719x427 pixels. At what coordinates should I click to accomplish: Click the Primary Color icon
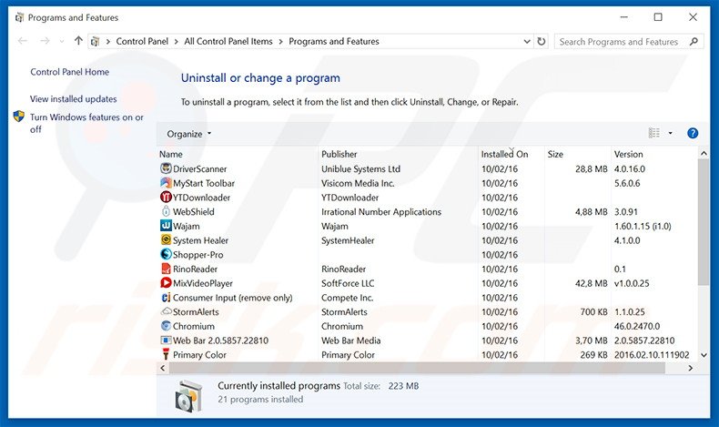click(x=166, y=354)
